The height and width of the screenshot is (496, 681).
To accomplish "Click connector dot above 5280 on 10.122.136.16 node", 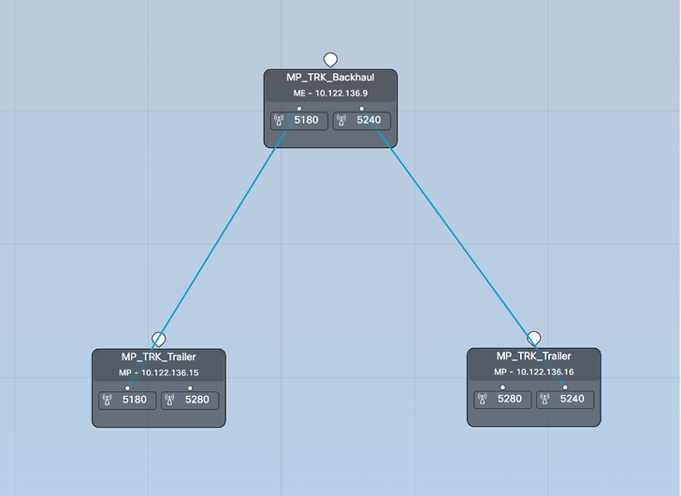I will [502, 387].
